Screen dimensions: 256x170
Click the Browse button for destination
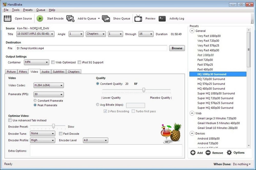177,48
